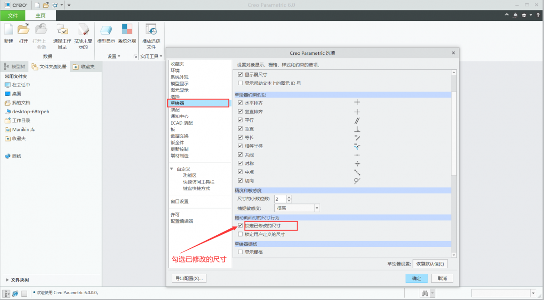Switch to 主页 ribbon tab

[40, 15]
